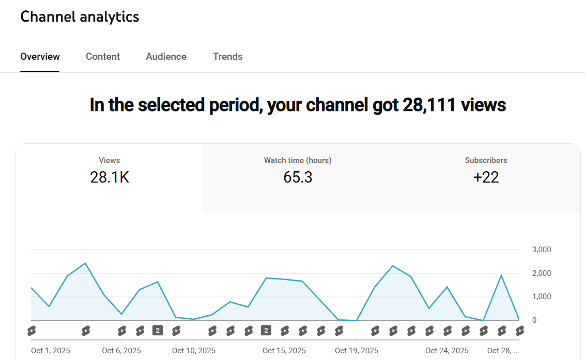Click the last Shorts marker on the timeline
The image size is (585, 360).
(519, 330)
